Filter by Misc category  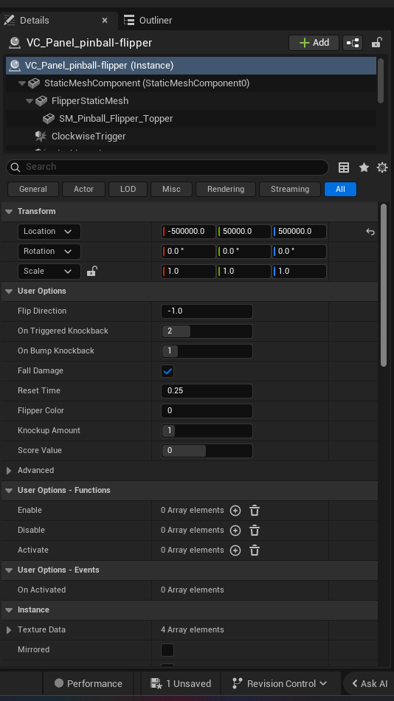pos(171,189)
